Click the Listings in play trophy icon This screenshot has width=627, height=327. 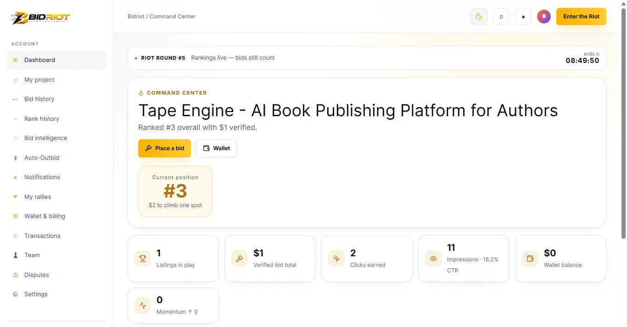pos(143,259)
